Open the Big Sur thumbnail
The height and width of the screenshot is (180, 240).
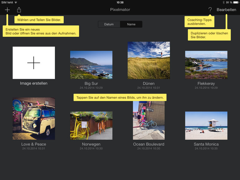click(x=91, y=65)
